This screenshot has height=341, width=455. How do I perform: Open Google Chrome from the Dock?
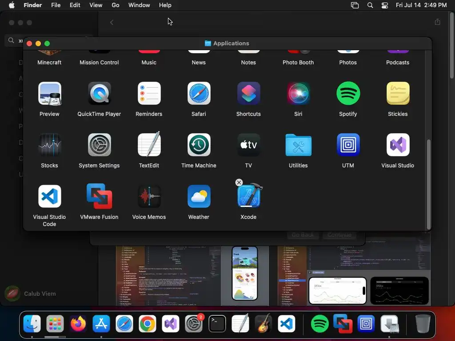tap(148, 323)
